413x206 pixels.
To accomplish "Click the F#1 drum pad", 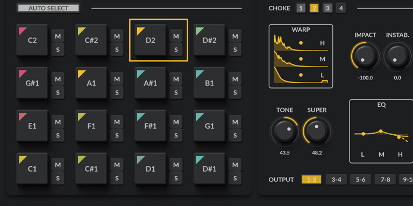I will 151,126.
